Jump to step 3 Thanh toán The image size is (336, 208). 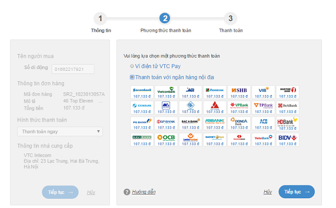click(230, 18)
